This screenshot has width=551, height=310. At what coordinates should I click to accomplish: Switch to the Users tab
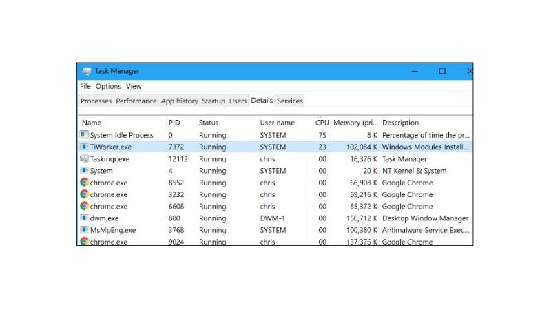click(x=238, y=101)
